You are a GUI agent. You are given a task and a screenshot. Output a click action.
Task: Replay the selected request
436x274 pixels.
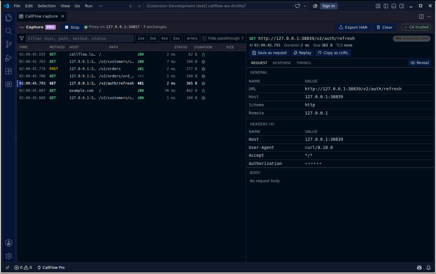point(302,53)
